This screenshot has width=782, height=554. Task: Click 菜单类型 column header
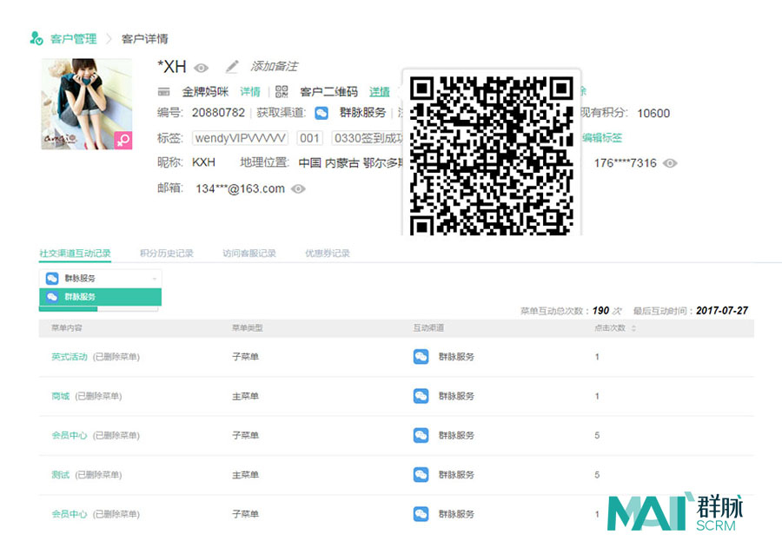(248, 328)
